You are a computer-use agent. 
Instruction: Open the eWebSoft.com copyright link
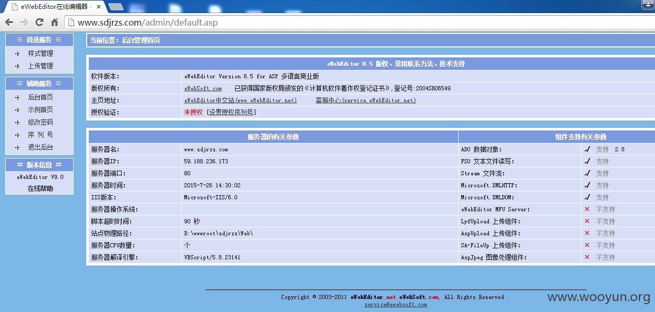203,88
